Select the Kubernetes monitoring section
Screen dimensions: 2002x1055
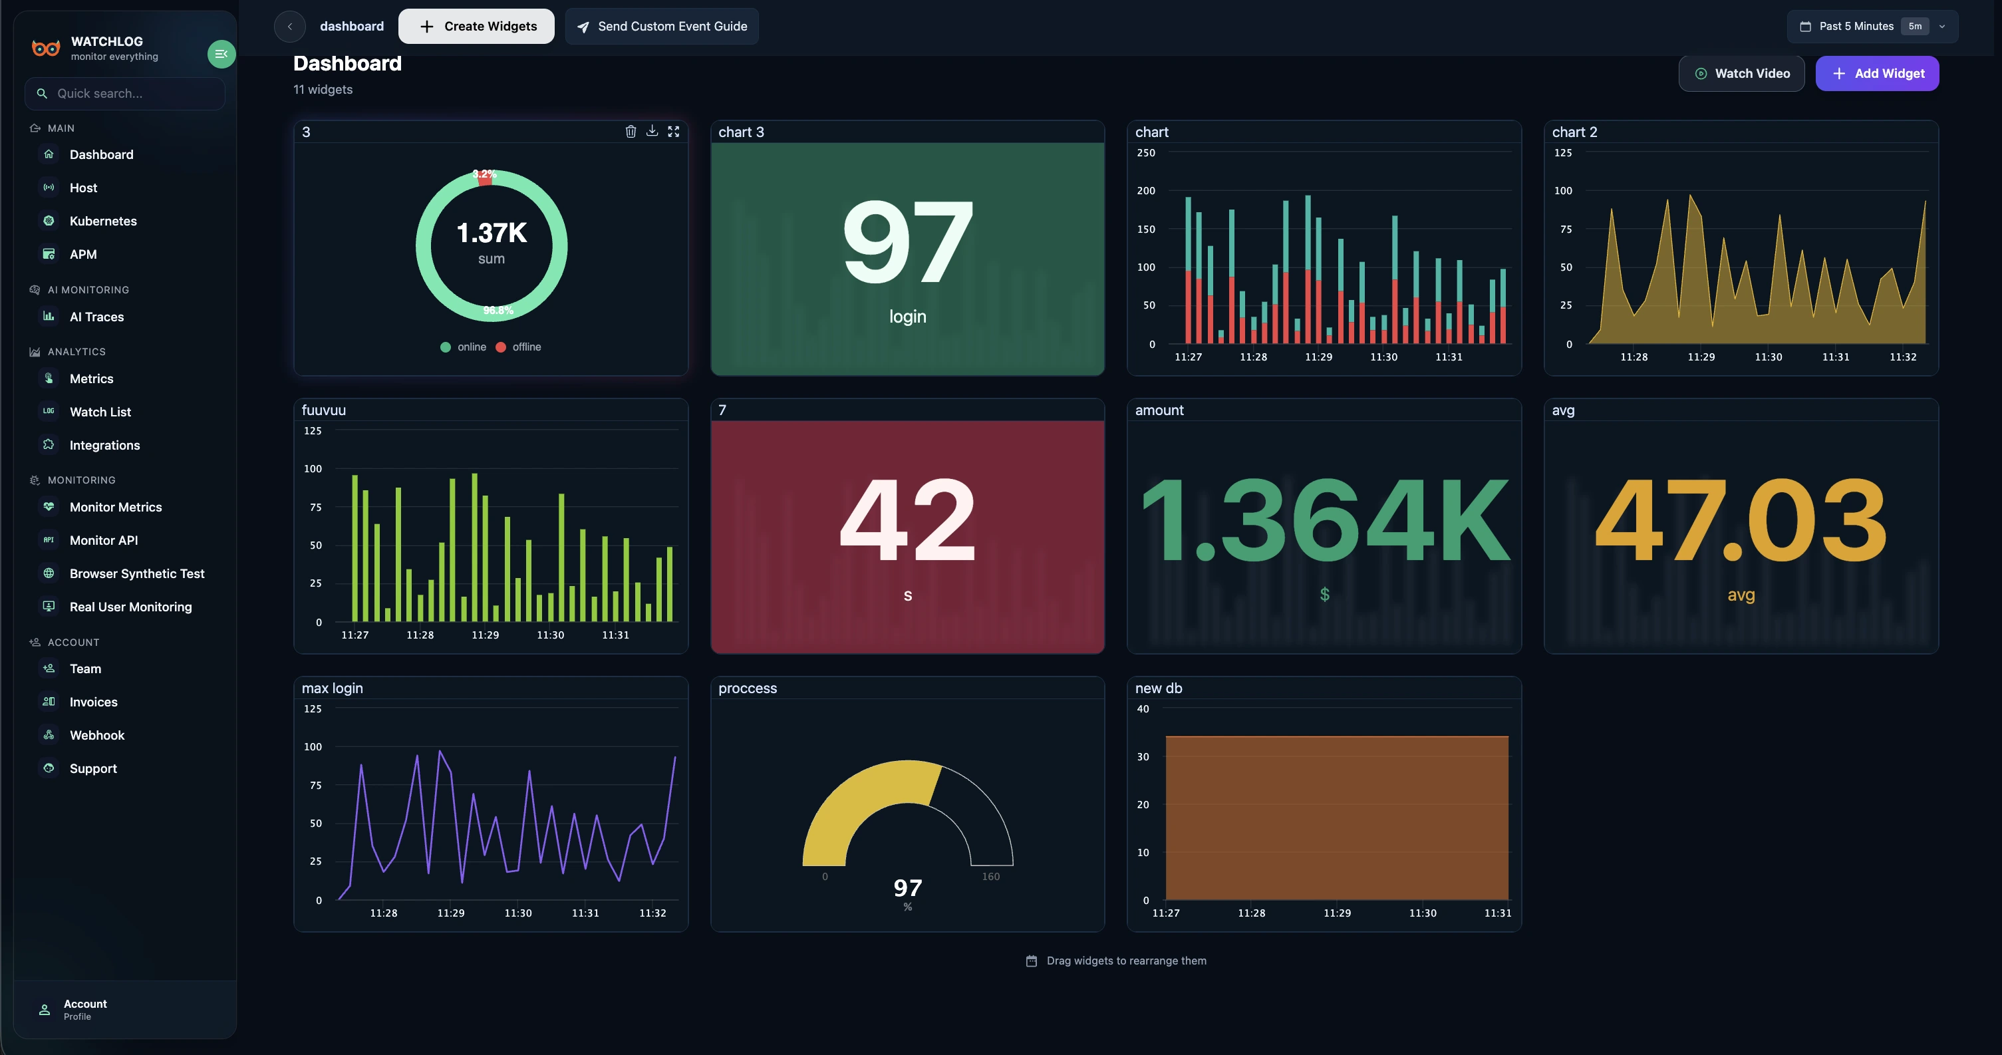click(x=102, y=221)
